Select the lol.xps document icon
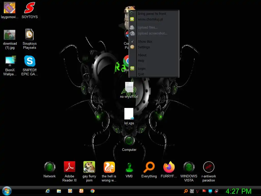The width and height of the screenshot is (261, 196). pos(129,116)
